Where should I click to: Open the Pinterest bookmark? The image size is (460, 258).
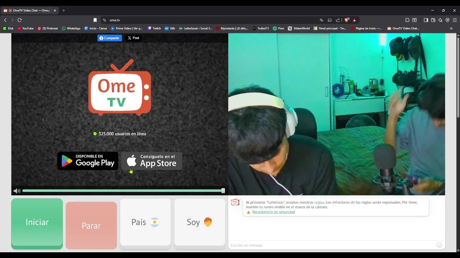(47, 28)
